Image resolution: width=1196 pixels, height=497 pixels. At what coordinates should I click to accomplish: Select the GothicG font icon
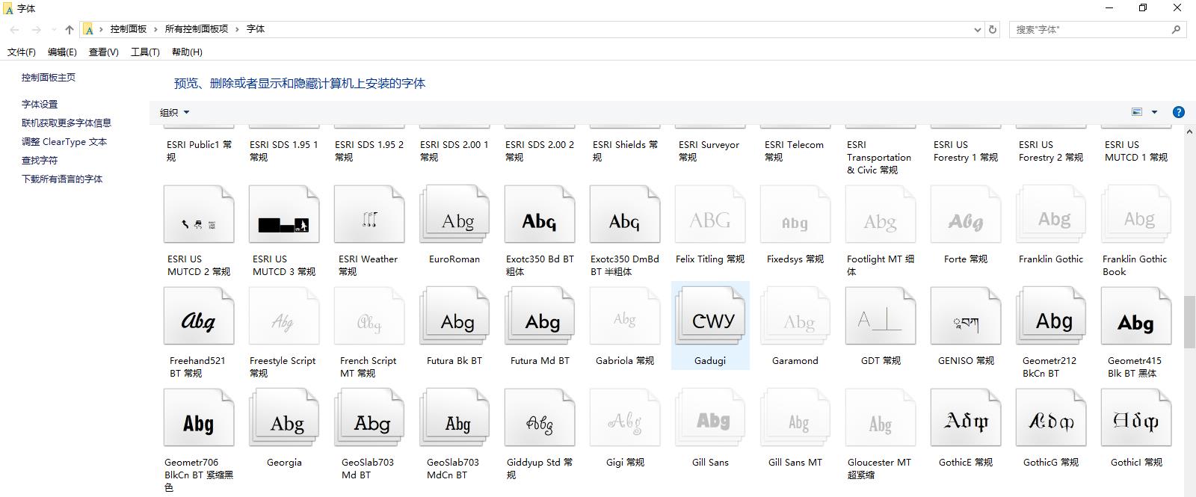(1051, 419)
